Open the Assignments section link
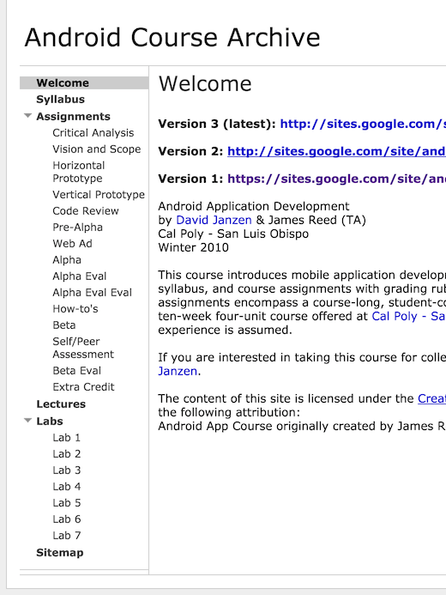 tap(73, 116)
